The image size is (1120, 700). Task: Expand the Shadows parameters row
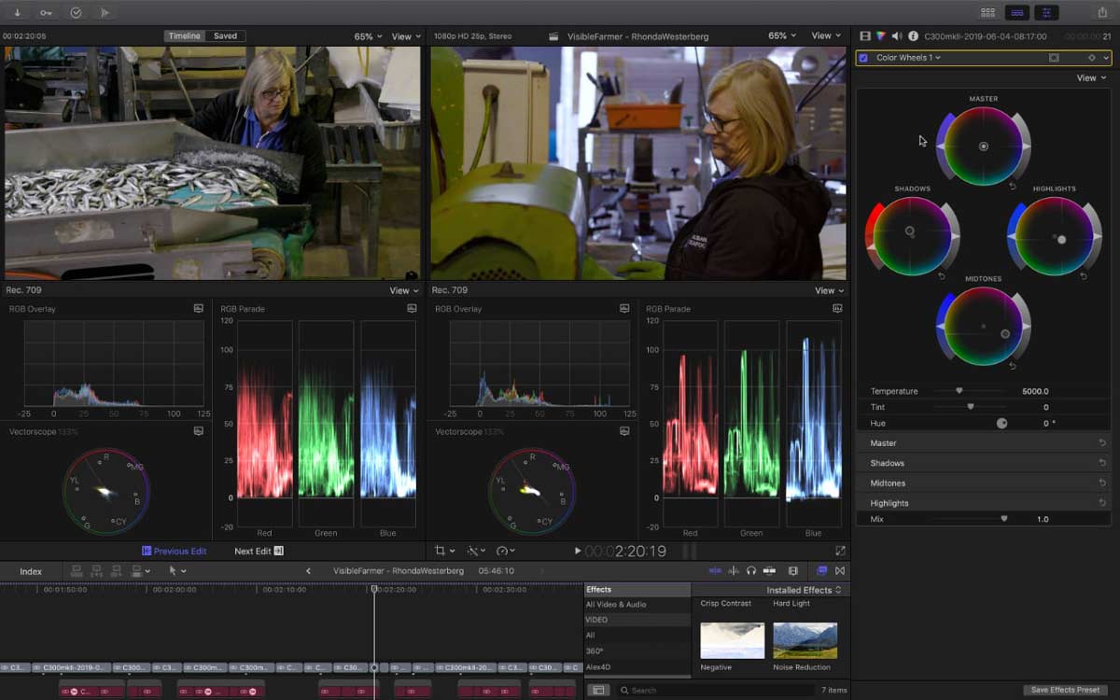984,463
